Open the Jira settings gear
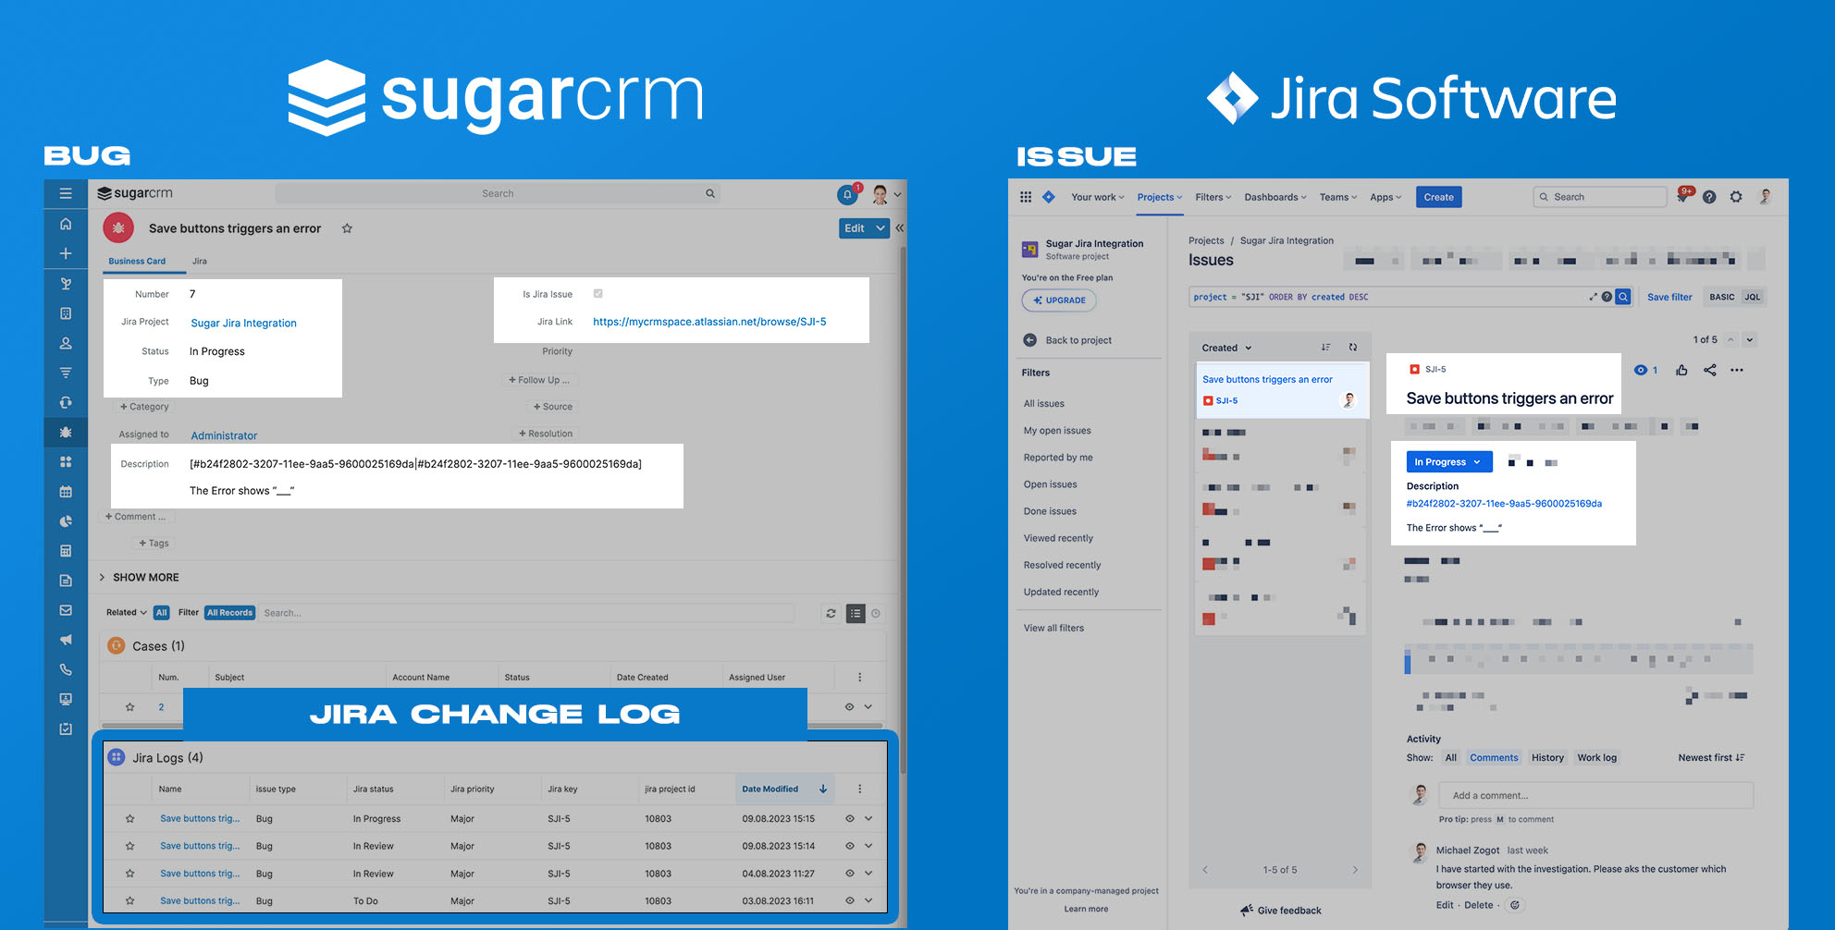This screenshot has width=1835, height=930. tap(1736, 197)
